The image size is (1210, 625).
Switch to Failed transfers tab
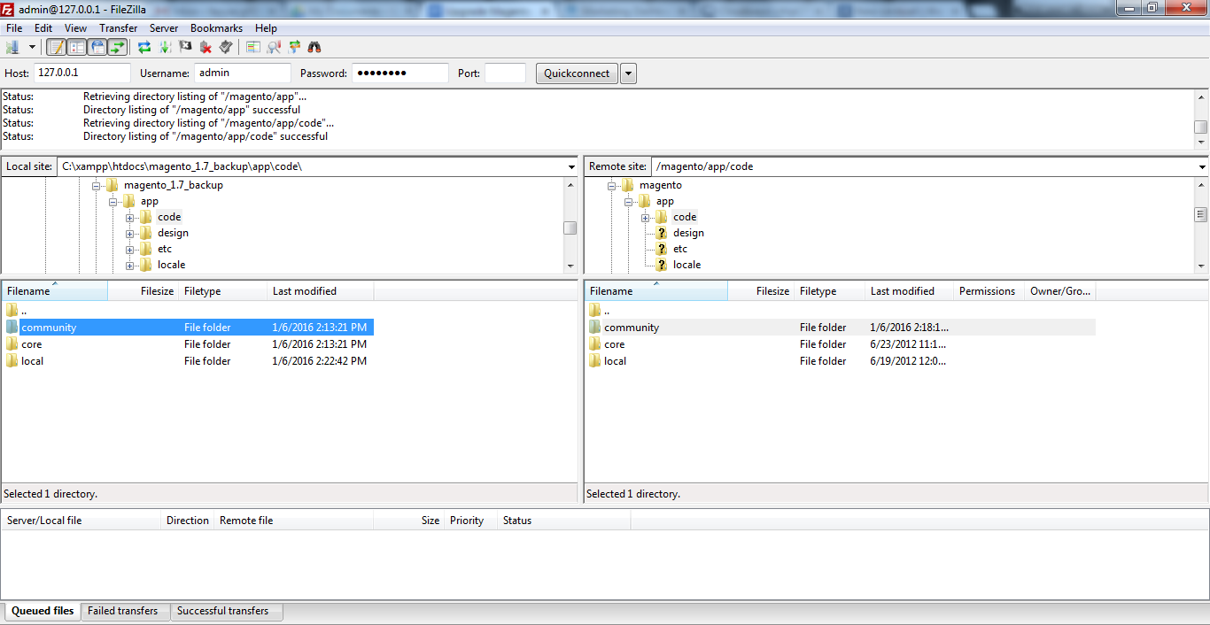pos(123,611)
